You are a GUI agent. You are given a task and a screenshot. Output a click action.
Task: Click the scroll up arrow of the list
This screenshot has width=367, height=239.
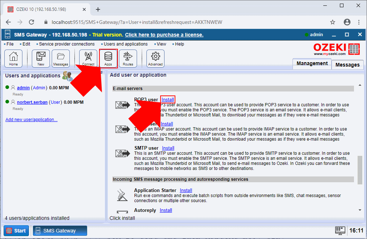[x=360, y=85]
